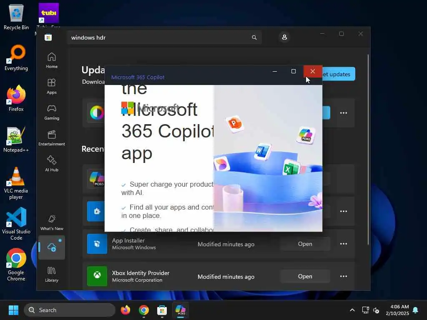The image size is (427, 320).
Task: Open Notepad++ desktop shortcut
Action: 16,139
